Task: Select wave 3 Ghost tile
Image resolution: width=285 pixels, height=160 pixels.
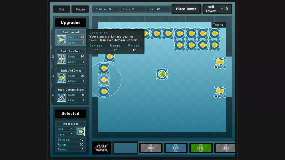Action: click(201, 148)
